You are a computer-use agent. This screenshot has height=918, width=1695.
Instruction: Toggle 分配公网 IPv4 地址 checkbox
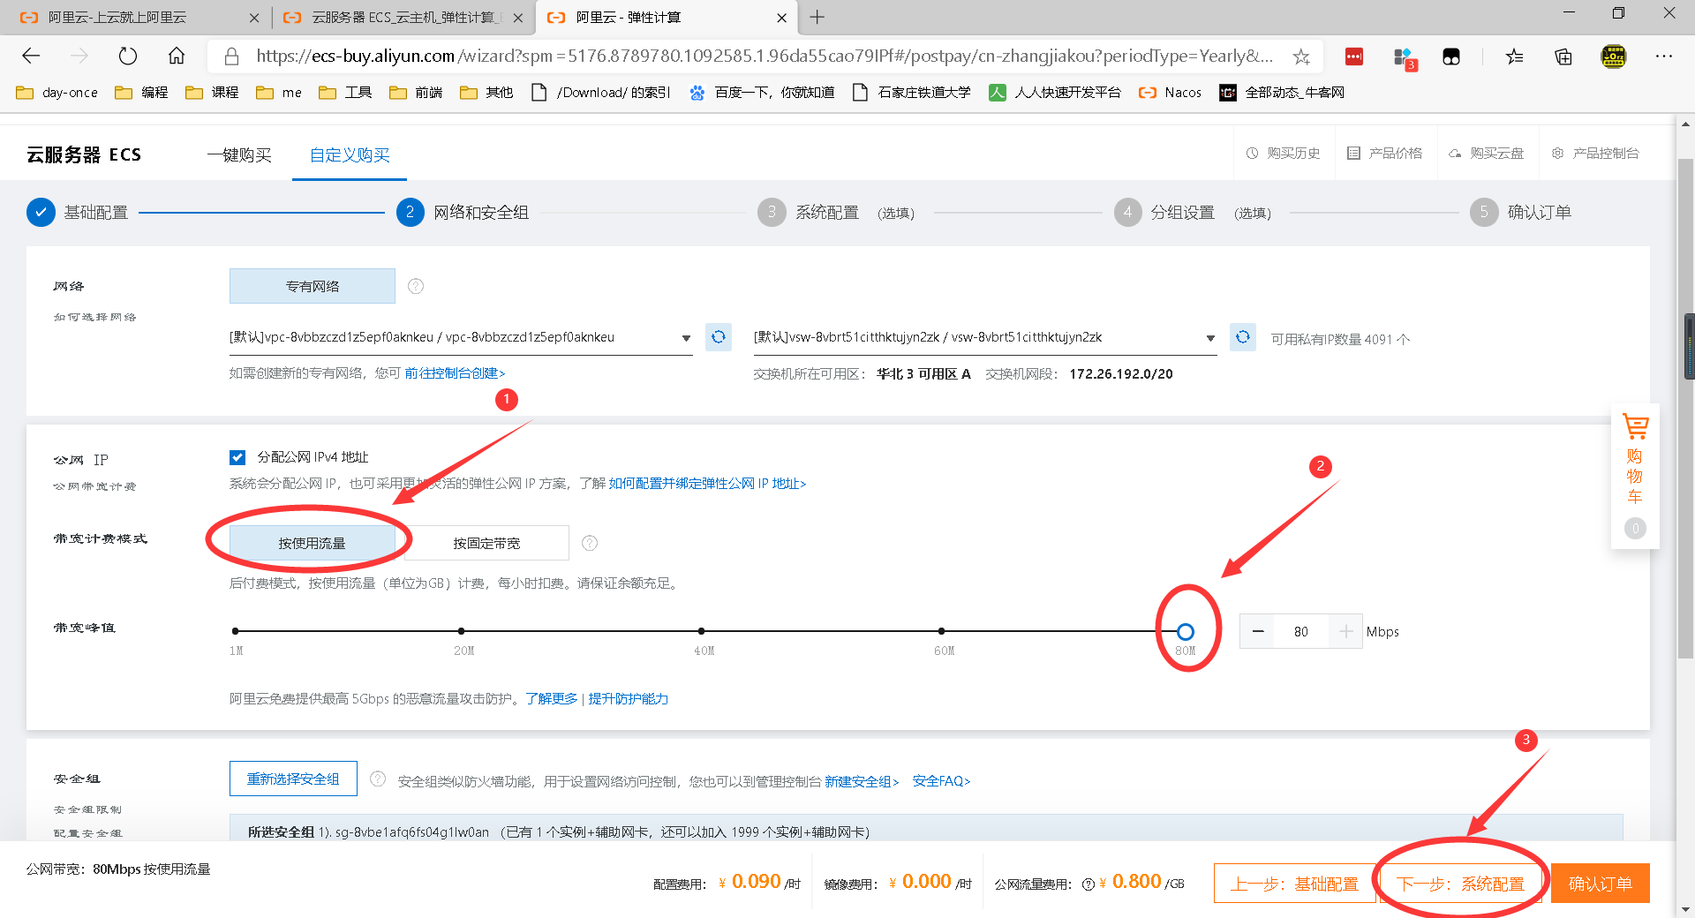[237, 457]
